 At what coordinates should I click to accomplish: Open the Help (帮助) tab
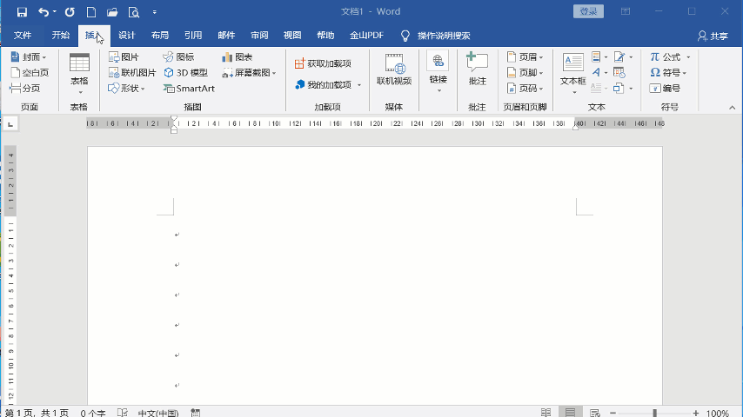point(325,36)
